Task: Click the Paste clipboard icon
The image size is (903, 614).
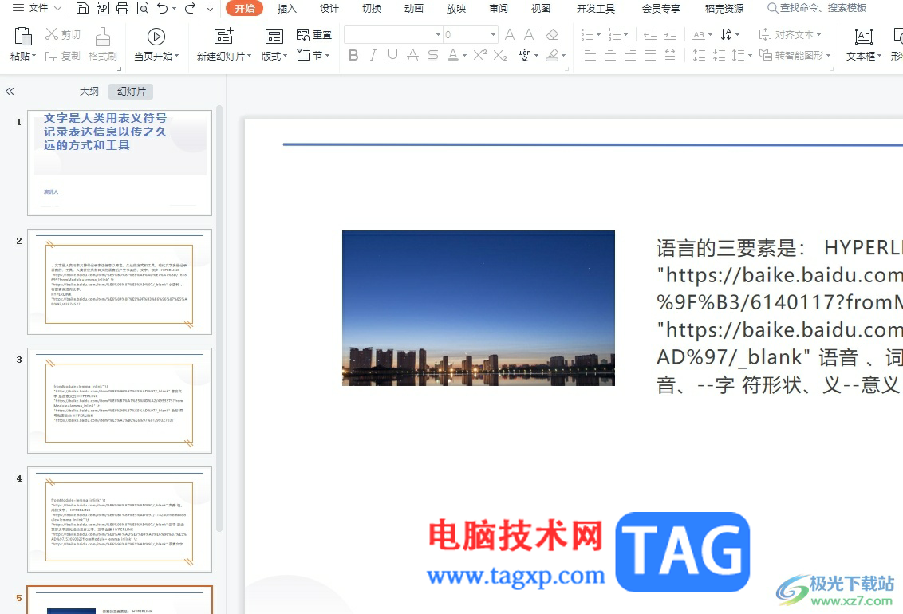Action: (x=23, y=36)
